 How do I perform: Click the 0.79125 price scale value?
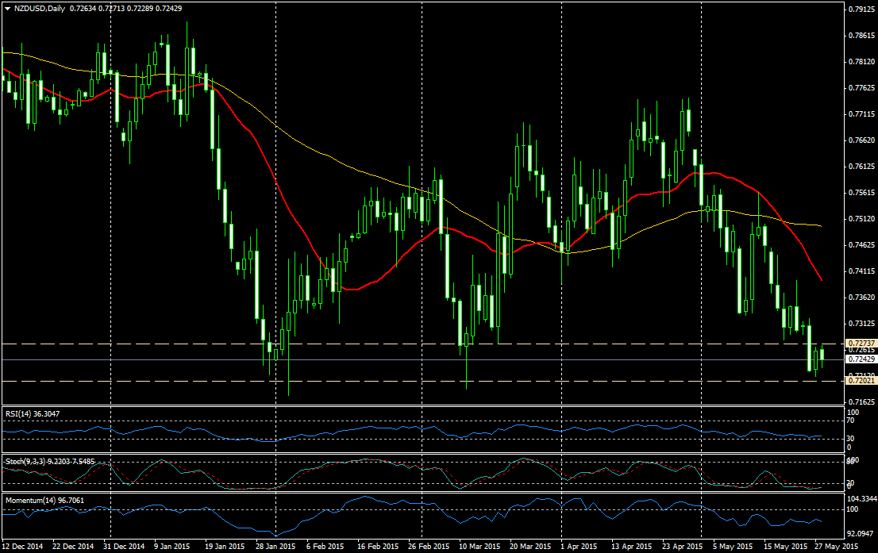pyautogui.click(x=861, y=10)
